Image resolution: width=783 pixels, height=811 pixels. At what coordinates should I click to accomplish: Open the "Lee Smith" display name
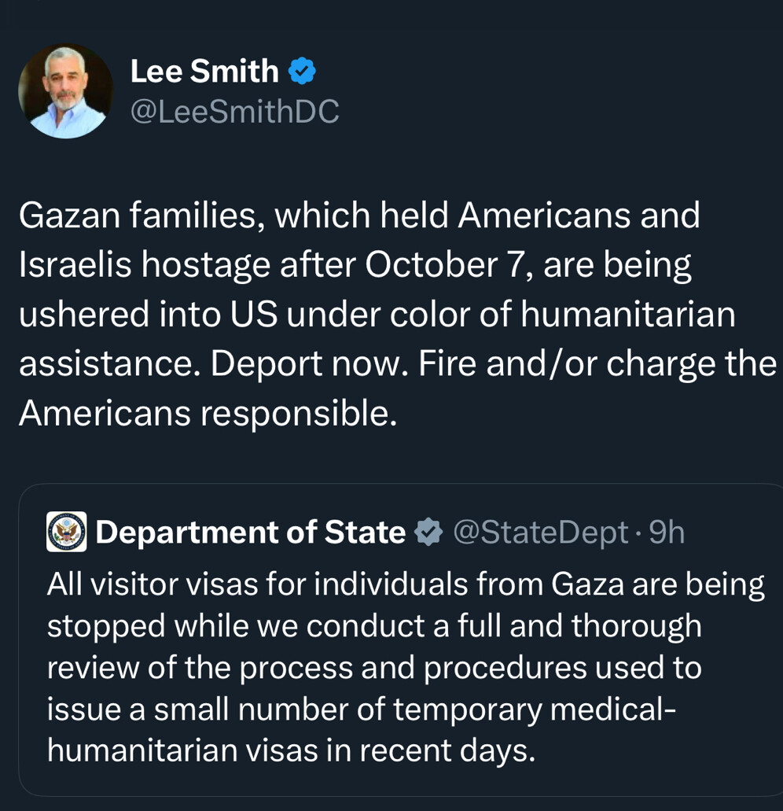(x=204, y=72)
